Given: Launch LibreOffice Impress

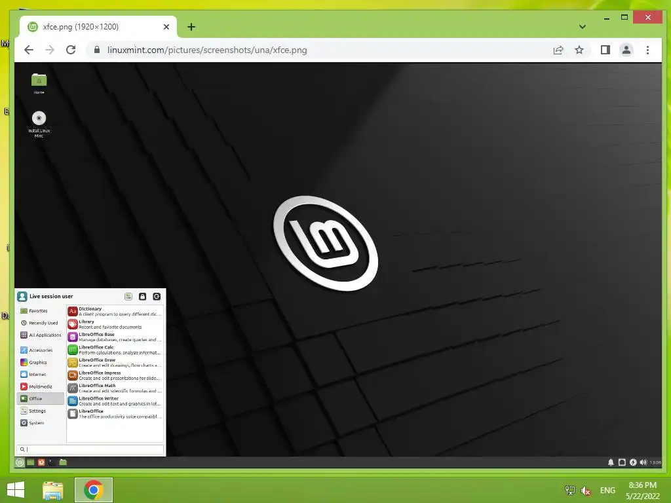Looking at the screenshot, I should pyautogui.click(x=115, y=375).
